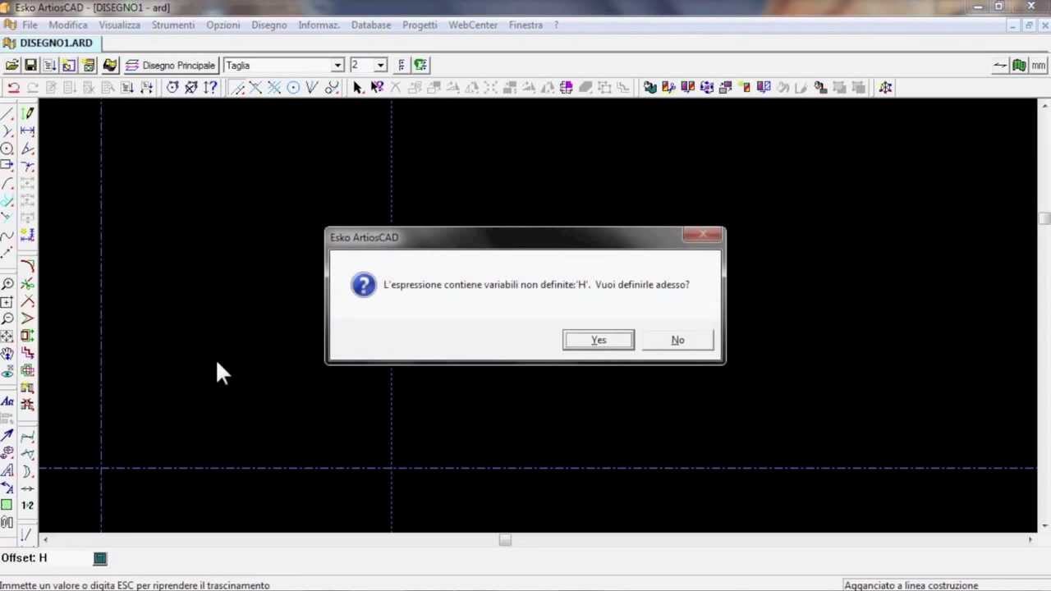Viewport: 1051px width, 591px height.
Task: Click the magnifier zoom tool in left toolbar
Action: pos(7,284)
